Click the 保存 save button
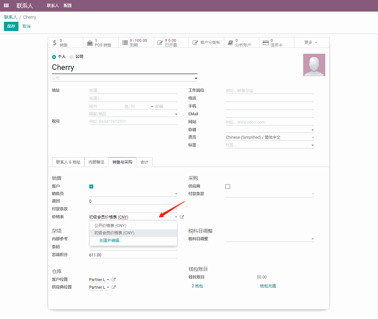Screen dimensions: 378x319 click(x=11, y=26)
